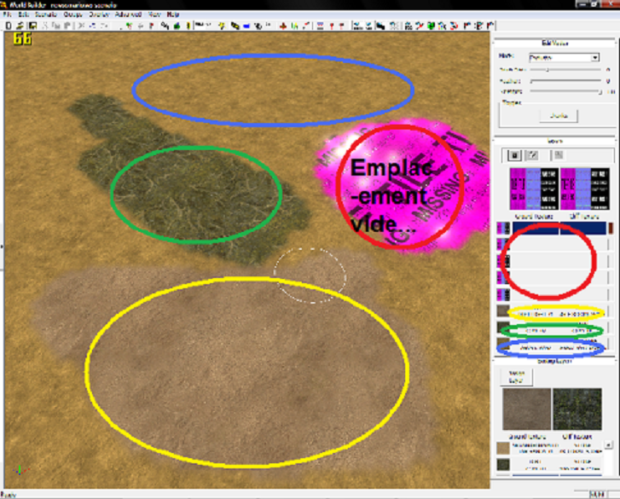Select the dark grass layer row circled in green
The width and height of the screenshot is (620, 499).
pos(552,329)
